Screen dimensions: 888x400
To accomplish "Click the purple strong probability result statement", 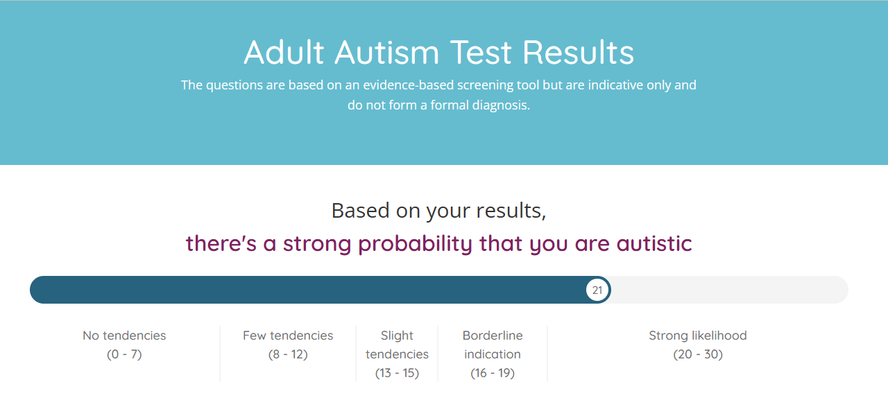I will pyautogui.click(x=438, y=243).
